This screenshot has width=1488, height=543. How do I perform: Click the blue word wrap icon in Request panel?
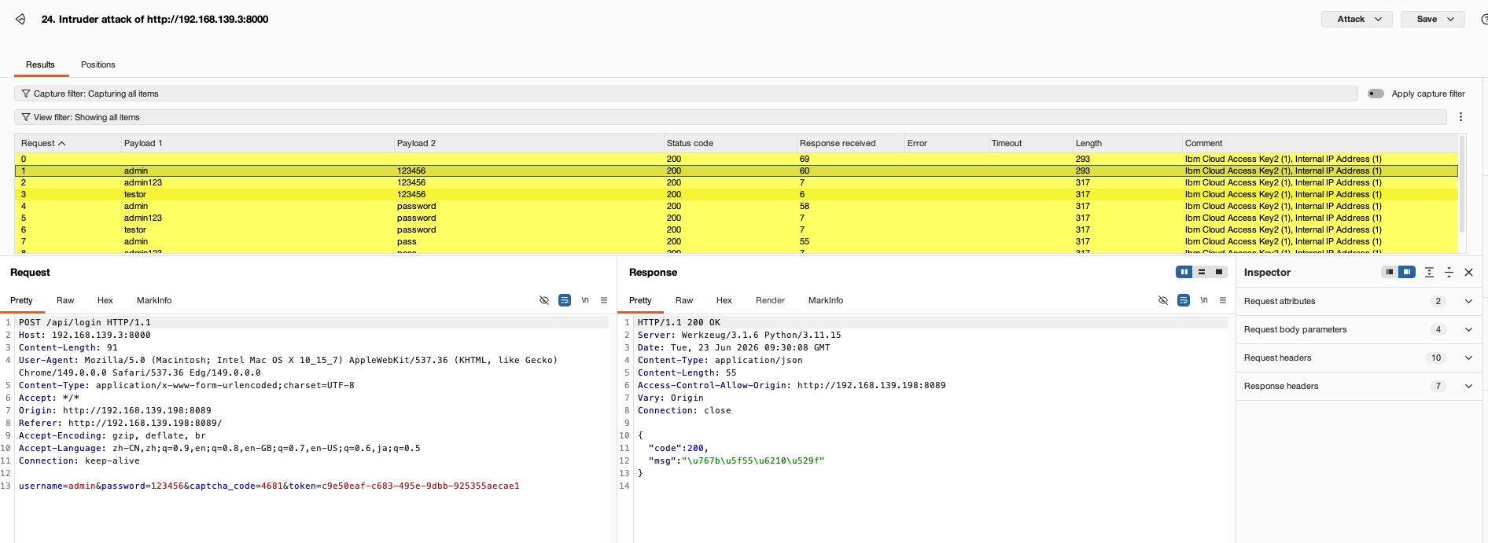point(565,300)
